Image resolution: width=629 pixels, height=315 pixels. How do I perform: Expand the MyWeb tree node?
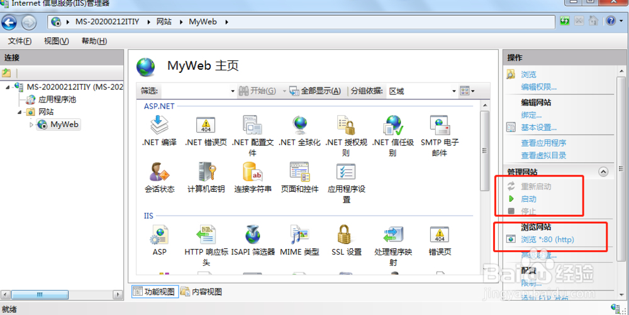(x=31, y=124)
